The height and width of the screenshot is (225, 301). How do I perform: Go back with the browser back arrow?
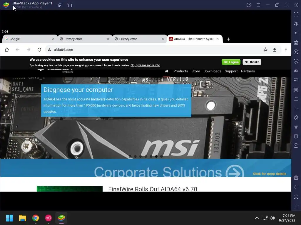pos(17,50)
